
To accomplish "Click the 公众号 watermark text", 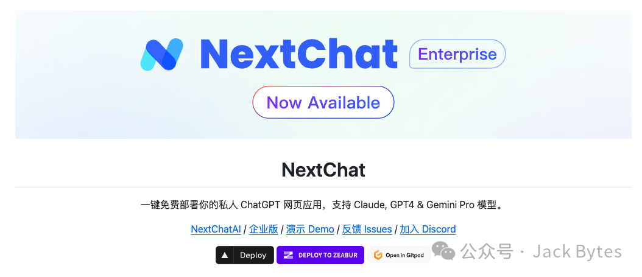I will click(x=487, y=251).
